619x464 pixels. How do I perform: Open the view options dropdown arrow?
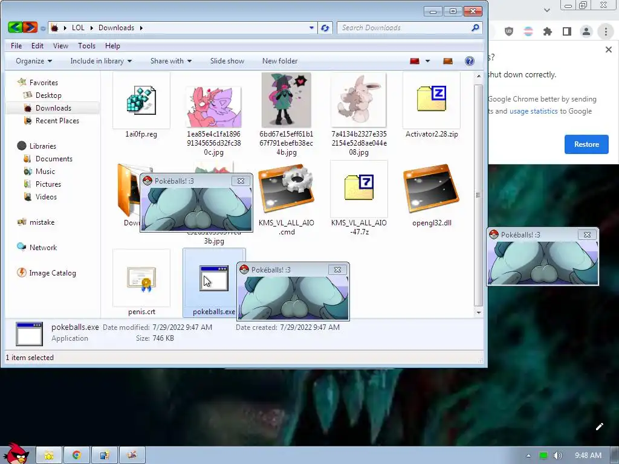[427, 61]
